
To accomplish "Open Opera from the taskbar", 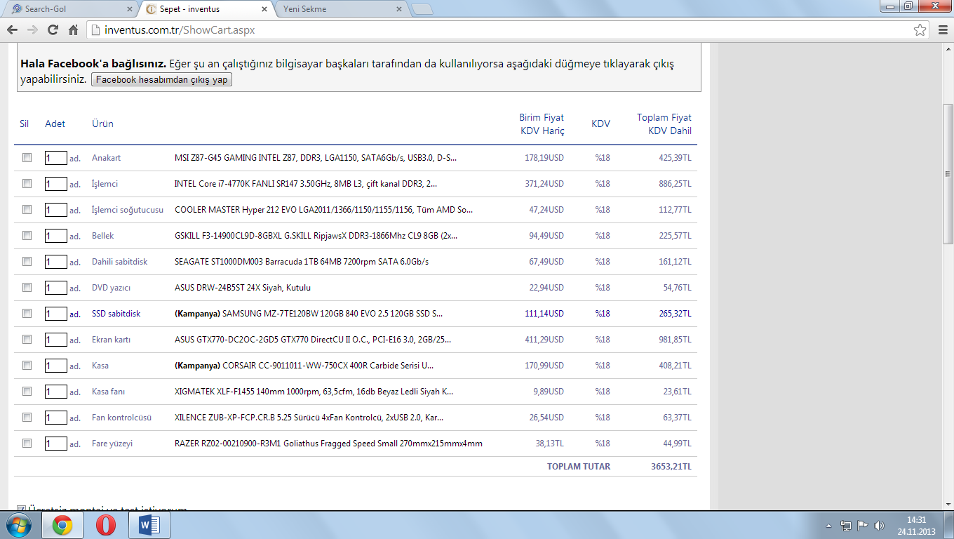I will tap(106, 525).
